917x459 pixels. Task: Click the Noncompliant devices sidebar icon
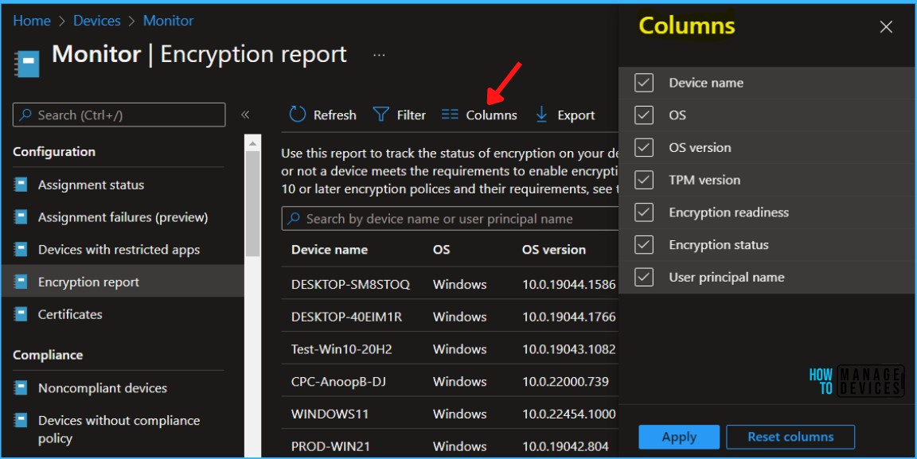coord(21,388)
